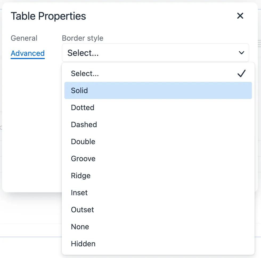Screen dimensions: 261x258
Task: Open the Advanced tab
Action: pyautogui.click(x=28, y=53)
